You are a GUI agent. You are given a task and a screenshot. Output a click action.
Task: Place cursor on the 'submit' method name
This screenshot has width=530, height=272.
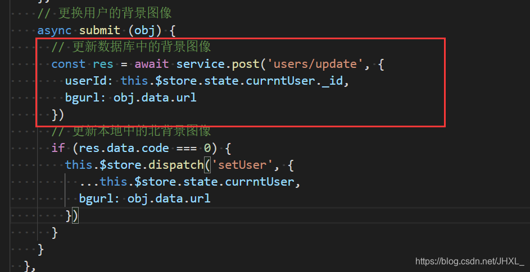click(99, 30)
